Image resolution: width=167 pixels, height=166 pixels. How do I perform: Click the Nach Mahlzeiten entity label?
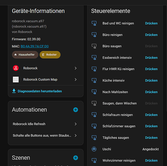point(115,92)
